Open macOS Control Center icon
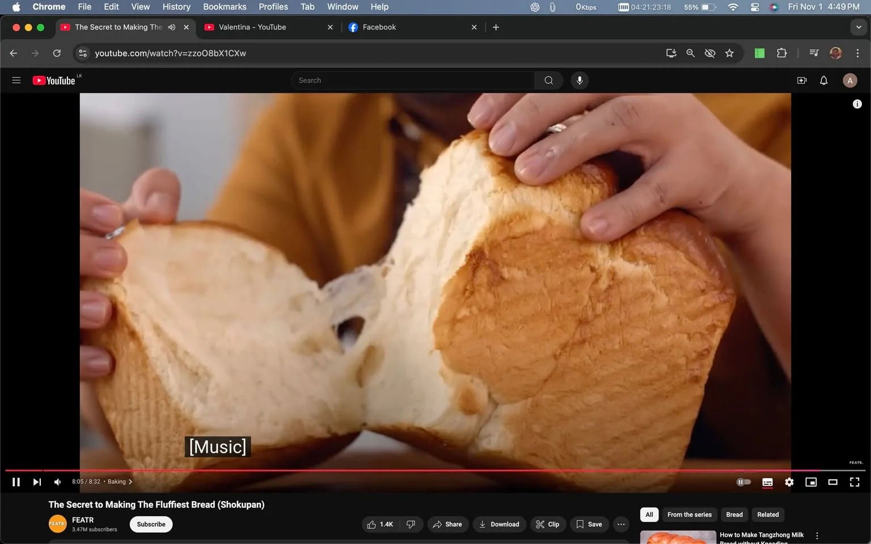Screen dimensions: 871x544 (755, 7)
